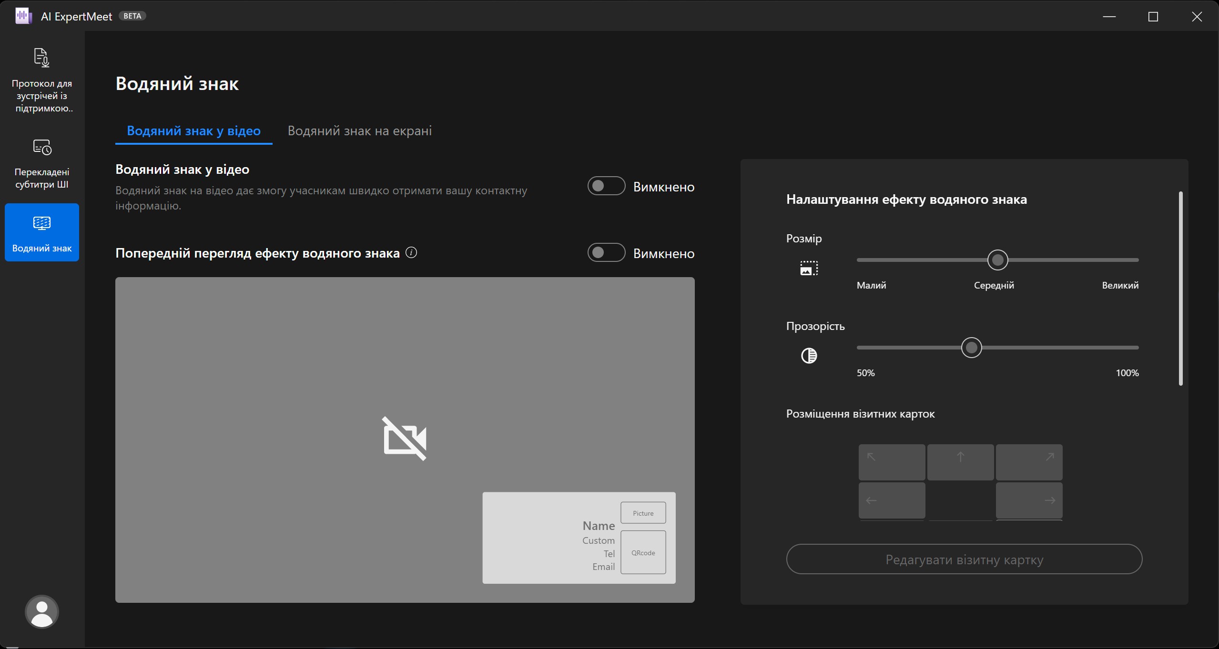1219x649 pixels.
Task: Switch to Водяний знак на екрані tab
Action: point(360,131)
